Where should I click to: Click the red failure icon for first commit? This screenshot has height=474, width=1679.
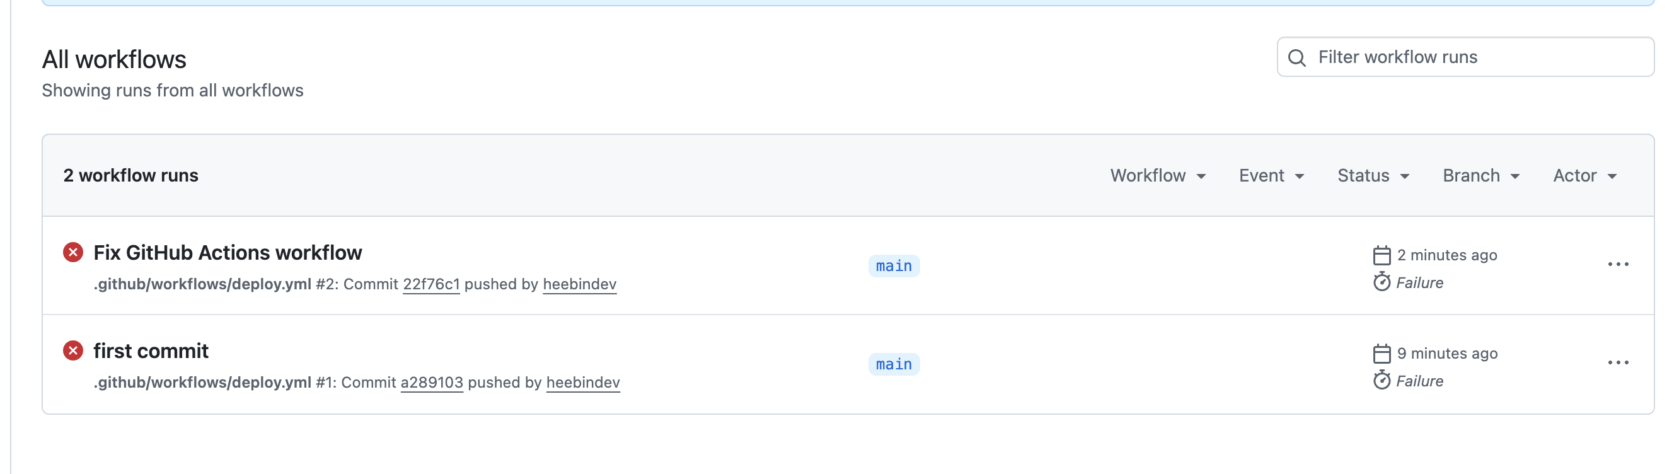73,351
